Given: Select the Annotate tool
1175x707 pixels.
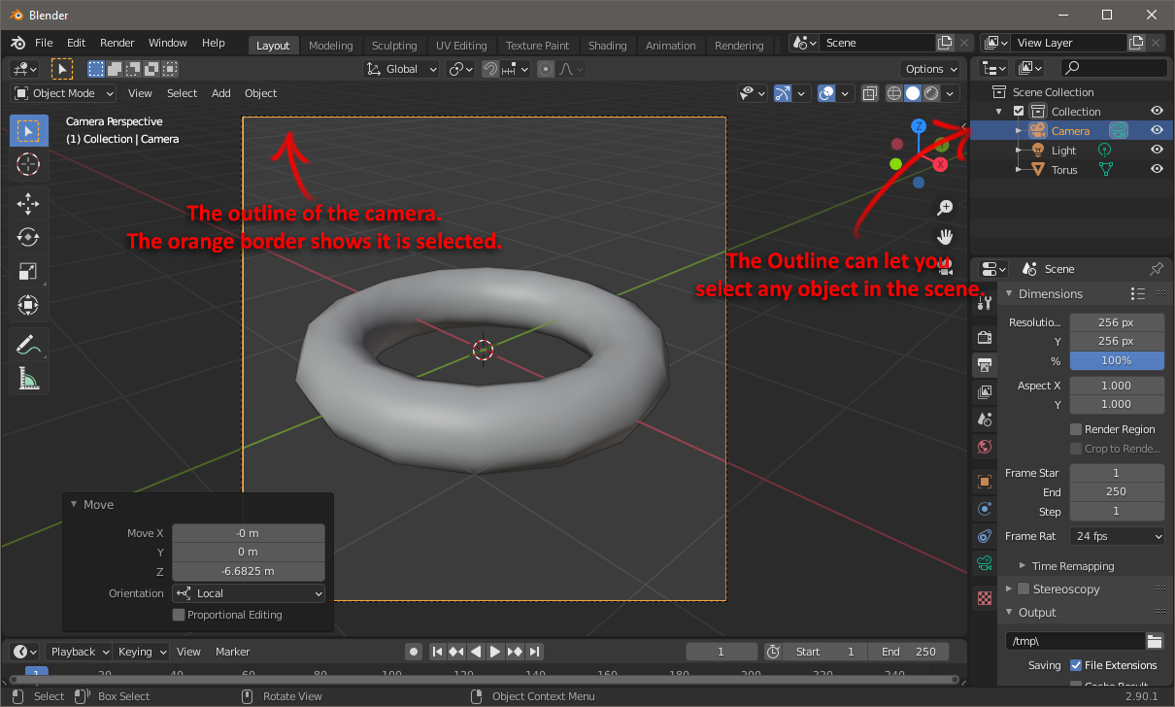Looking at the screenshot, I should point(28,344).
